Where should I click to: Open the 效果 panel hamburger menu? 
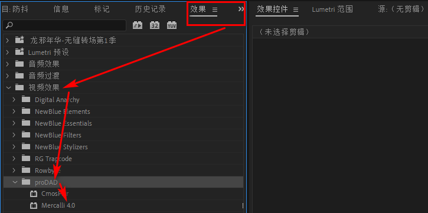point(215,9)
